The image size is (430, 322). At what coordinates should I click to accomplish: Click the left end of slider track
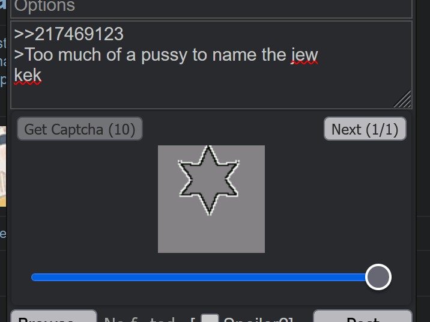[35, 277]
